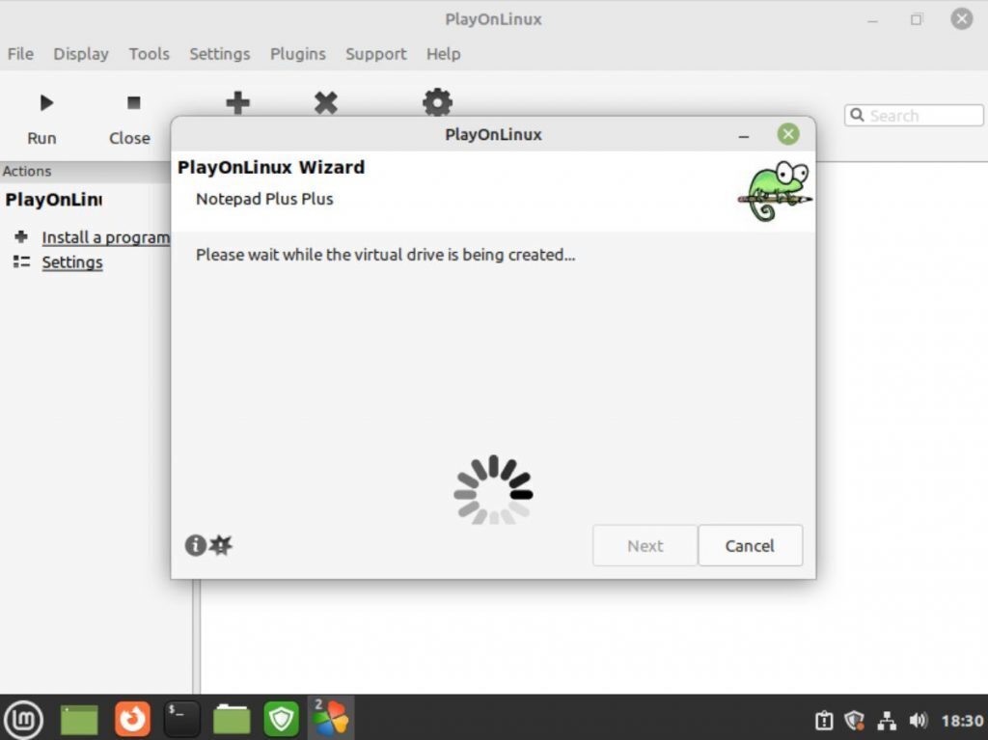
Task: Open the Firefox taskbar icon
Action: [x=132, y=718]
